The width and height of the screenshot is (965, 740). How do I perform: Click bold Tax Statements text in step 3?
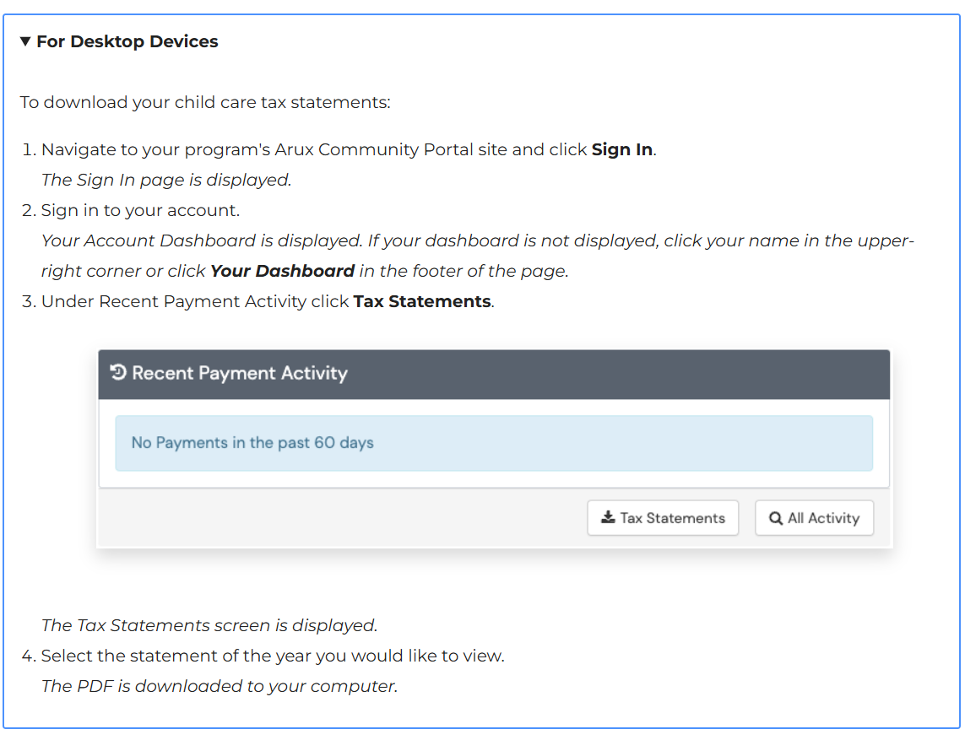click(x=422, y=301)
